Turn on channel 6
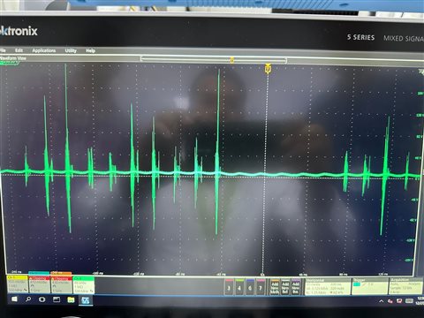 pyautogui.click(x=250, y=287)
